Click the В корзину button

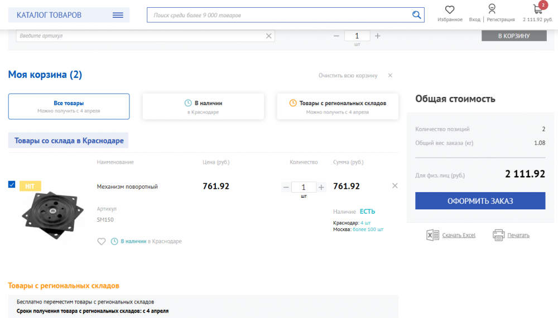(x=514, y=36)
